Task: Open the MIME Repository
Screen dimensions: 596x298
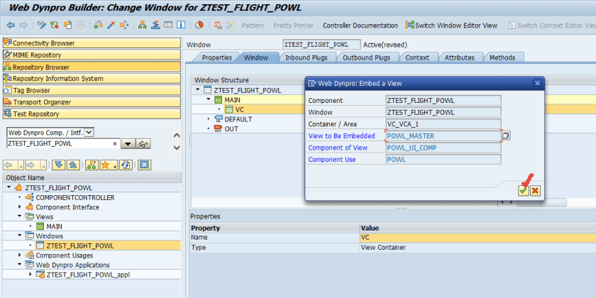Action: click(92, 55)
